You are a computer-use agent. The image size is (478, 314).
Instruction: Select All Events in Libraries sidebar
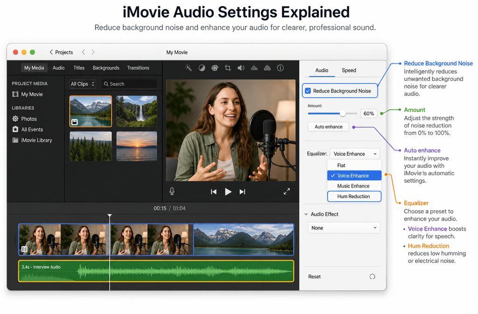28,129
